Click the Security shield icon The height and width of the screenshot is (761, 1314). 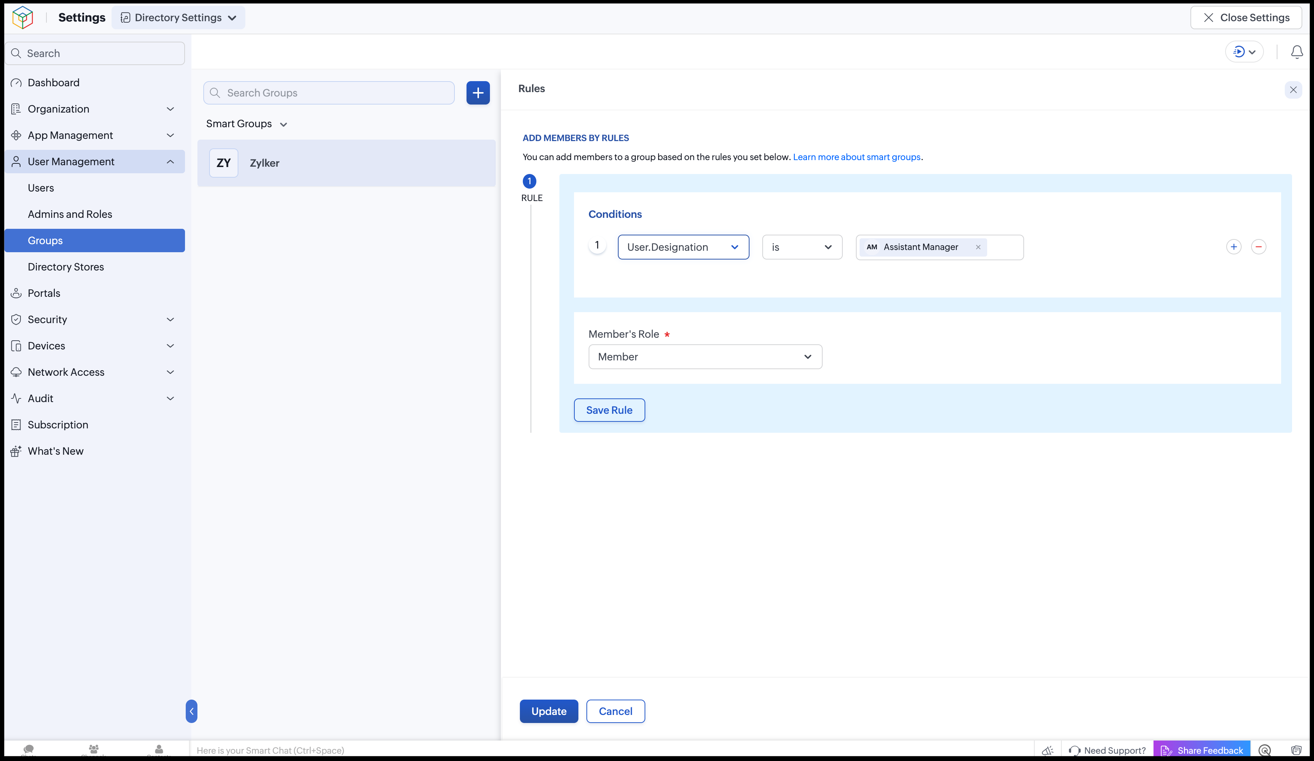(16, 319)
